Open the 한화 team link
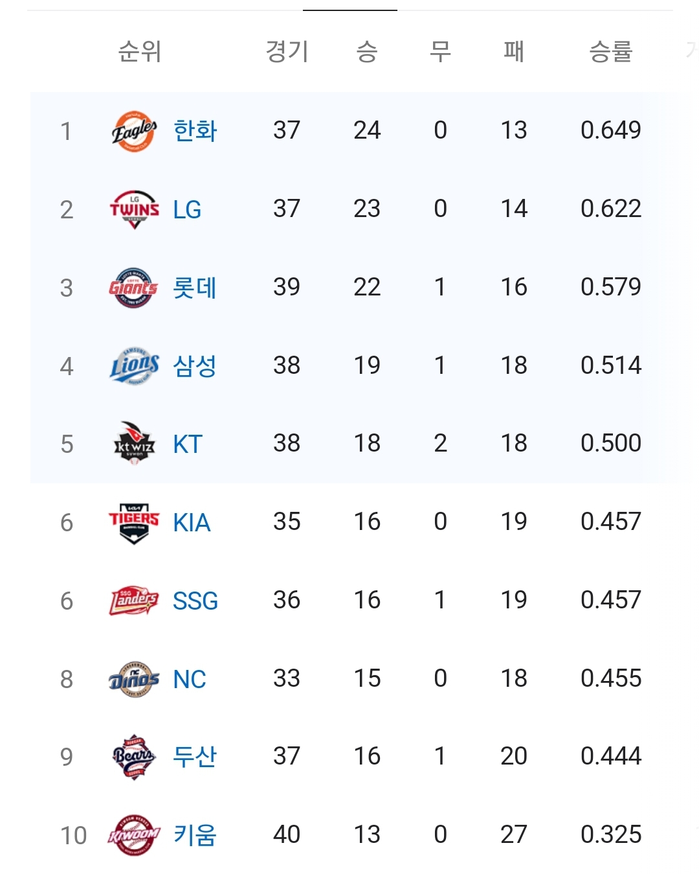The height and width of the screenshot is (887, 699). click(x=195, y=131)
